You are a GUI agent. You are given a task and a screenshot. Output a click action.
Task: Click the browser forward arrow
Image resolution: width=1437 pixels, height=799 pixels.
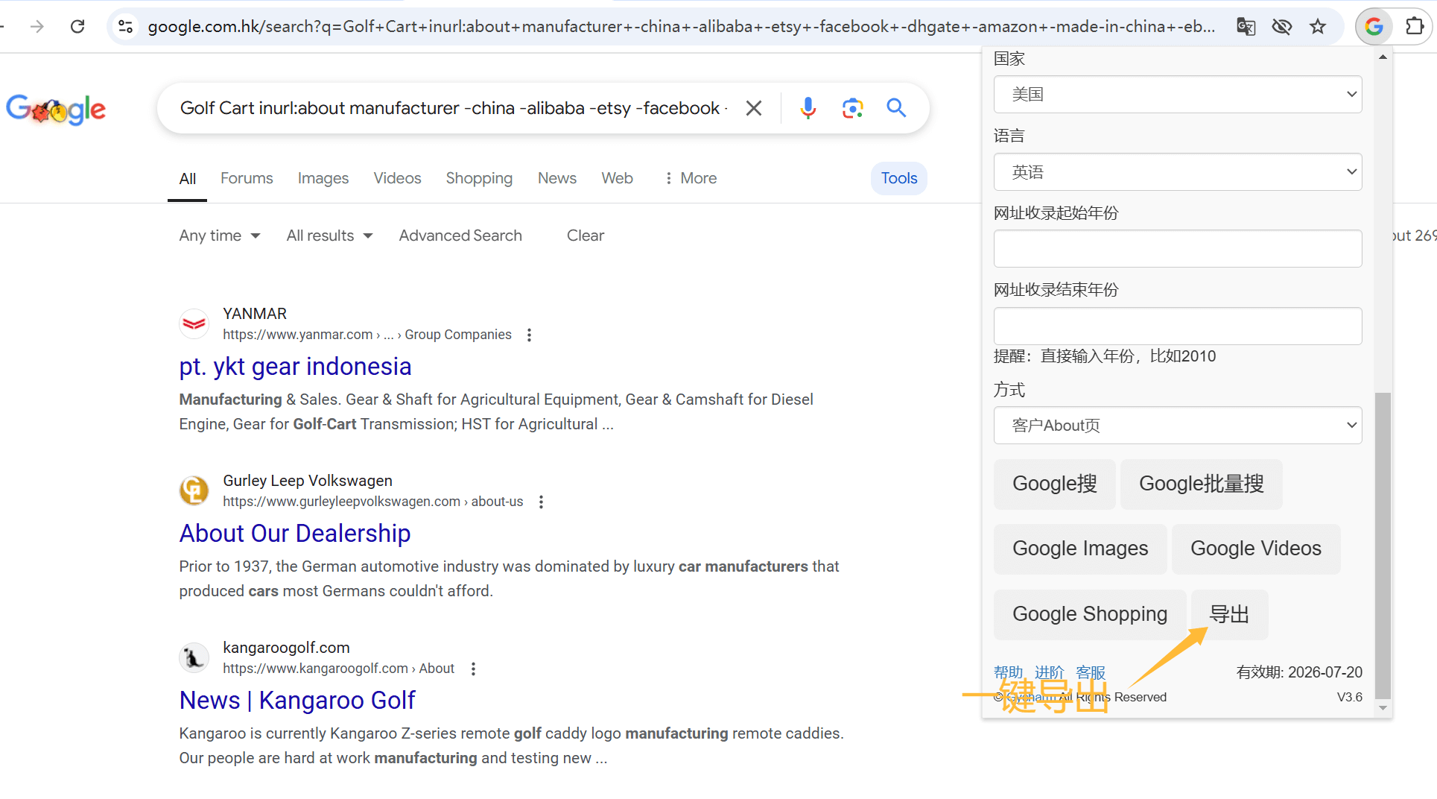pos(37,27)
